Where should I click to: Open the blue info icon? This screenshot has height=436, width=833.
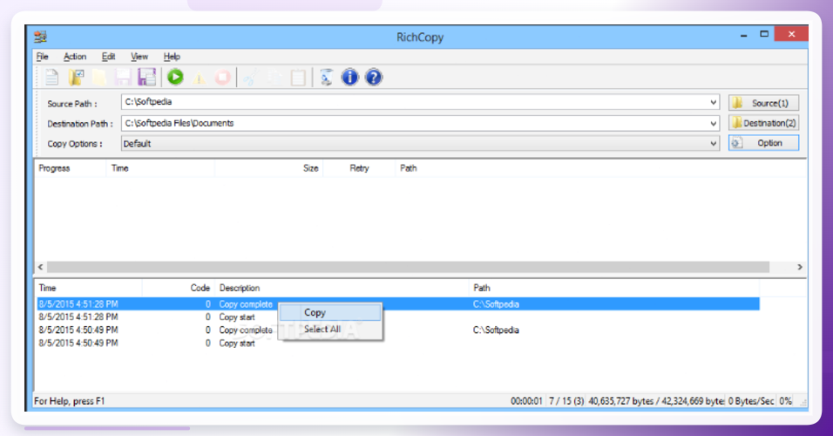(x=349, y=78)
